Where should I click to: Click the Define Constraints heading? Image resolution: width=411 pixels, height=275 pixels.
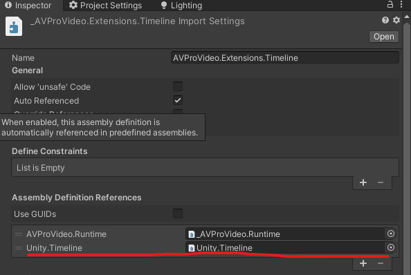click(50, 151)
